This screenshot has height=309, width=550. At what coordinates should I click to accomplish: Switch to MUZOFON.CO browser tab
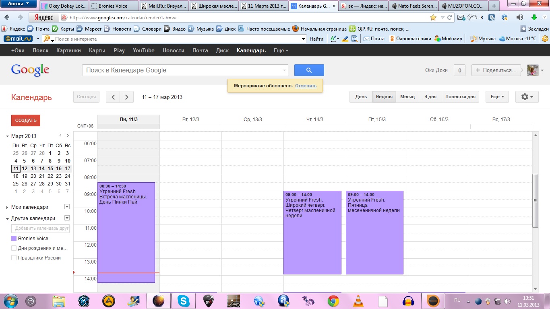tap(463, 6)
